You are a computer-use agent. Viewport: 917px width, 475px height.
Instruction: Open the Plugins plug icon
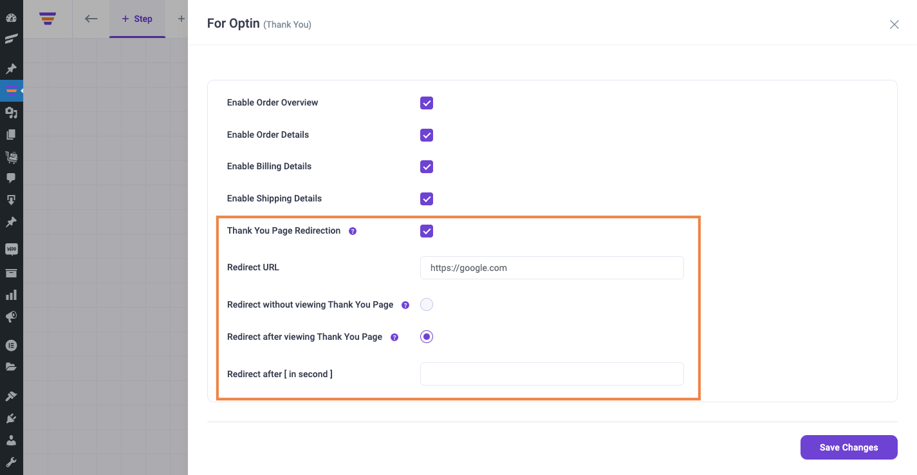pyautogui.click(x=11, y=418)
